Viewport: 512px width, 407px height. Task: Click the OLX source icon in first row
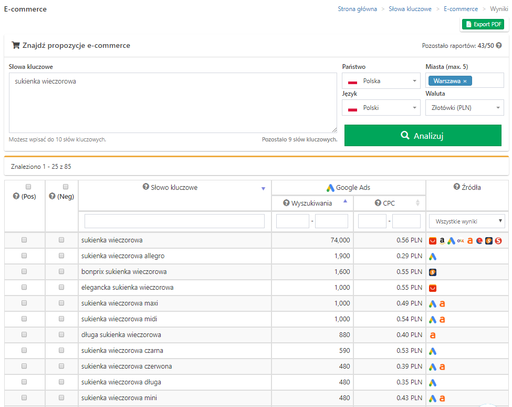[x=461, y=240]
